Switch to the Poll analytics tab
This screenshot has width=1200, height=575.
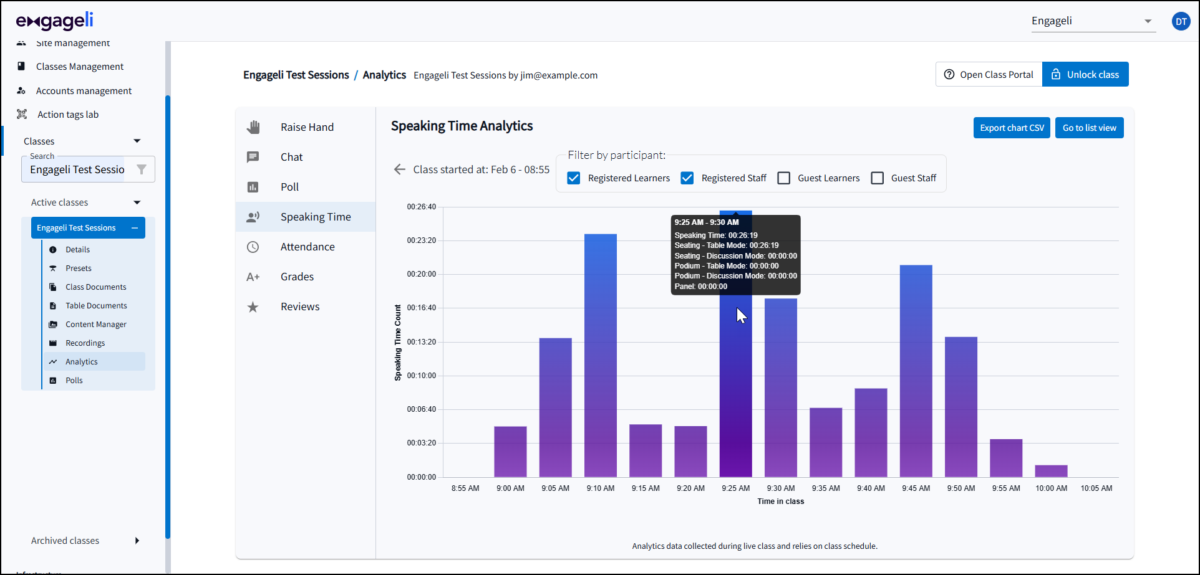coord(306,187)
